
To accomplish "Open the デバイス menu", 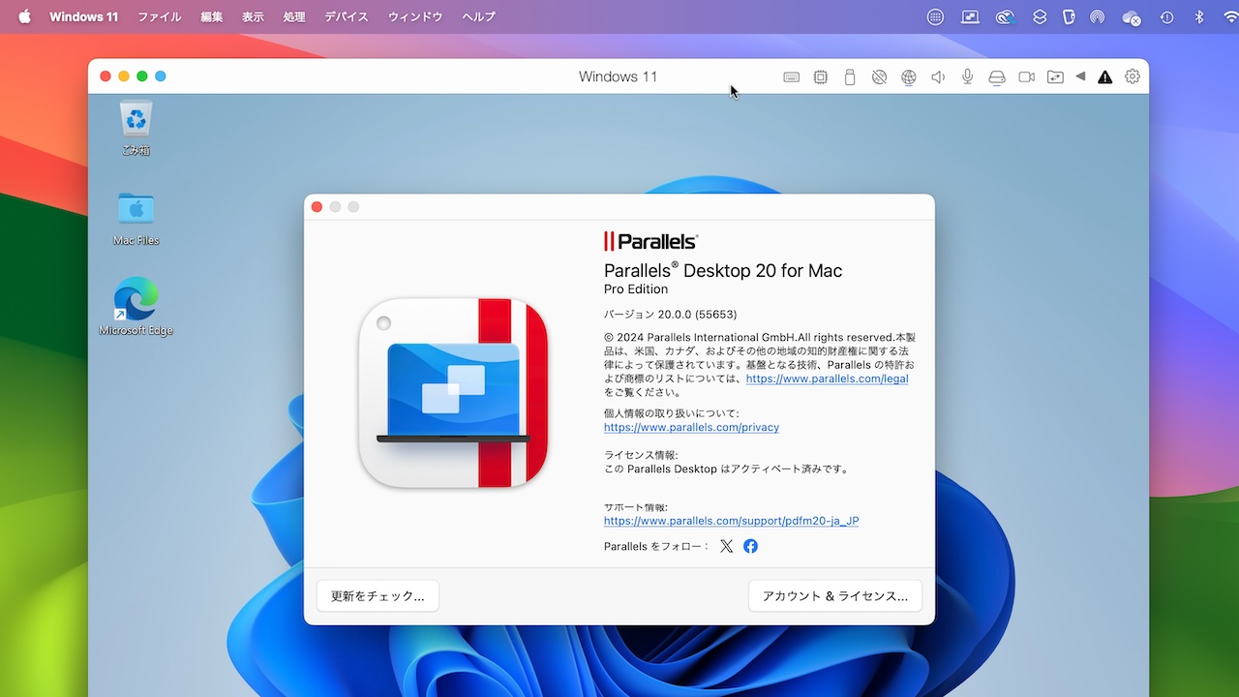I will coord(347,16).
